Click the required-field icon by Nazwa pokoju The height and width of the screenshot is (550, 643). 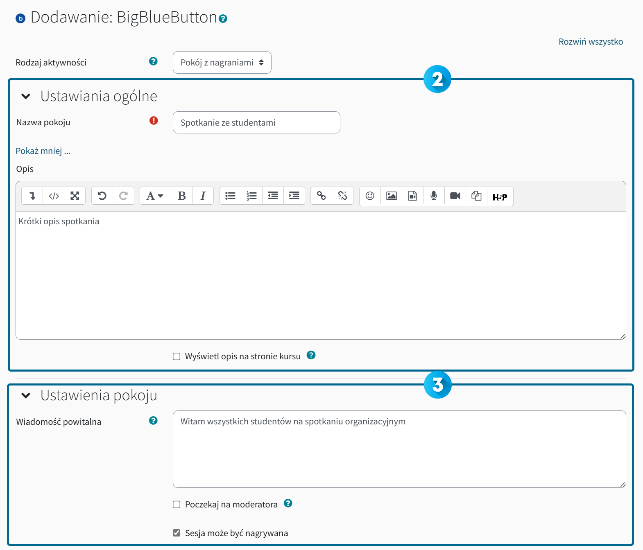[154, 120]
